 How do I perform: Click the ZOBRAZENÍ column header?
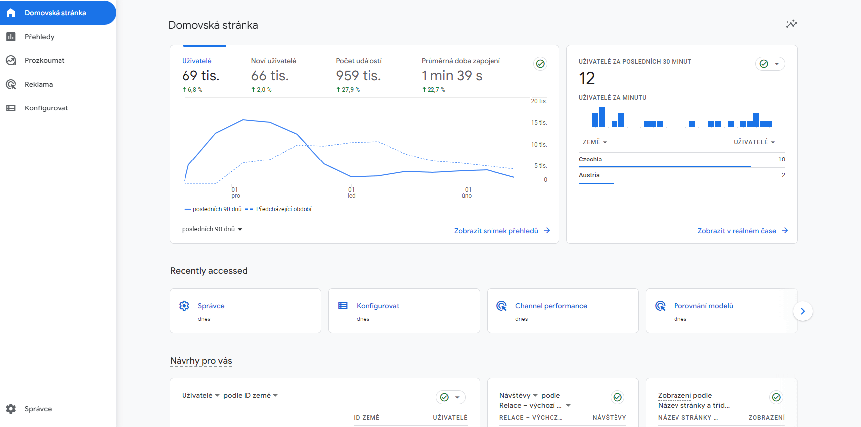767,418
